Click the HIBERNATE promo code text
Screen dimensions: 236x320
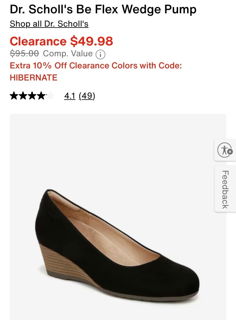(x=34, y=78)
